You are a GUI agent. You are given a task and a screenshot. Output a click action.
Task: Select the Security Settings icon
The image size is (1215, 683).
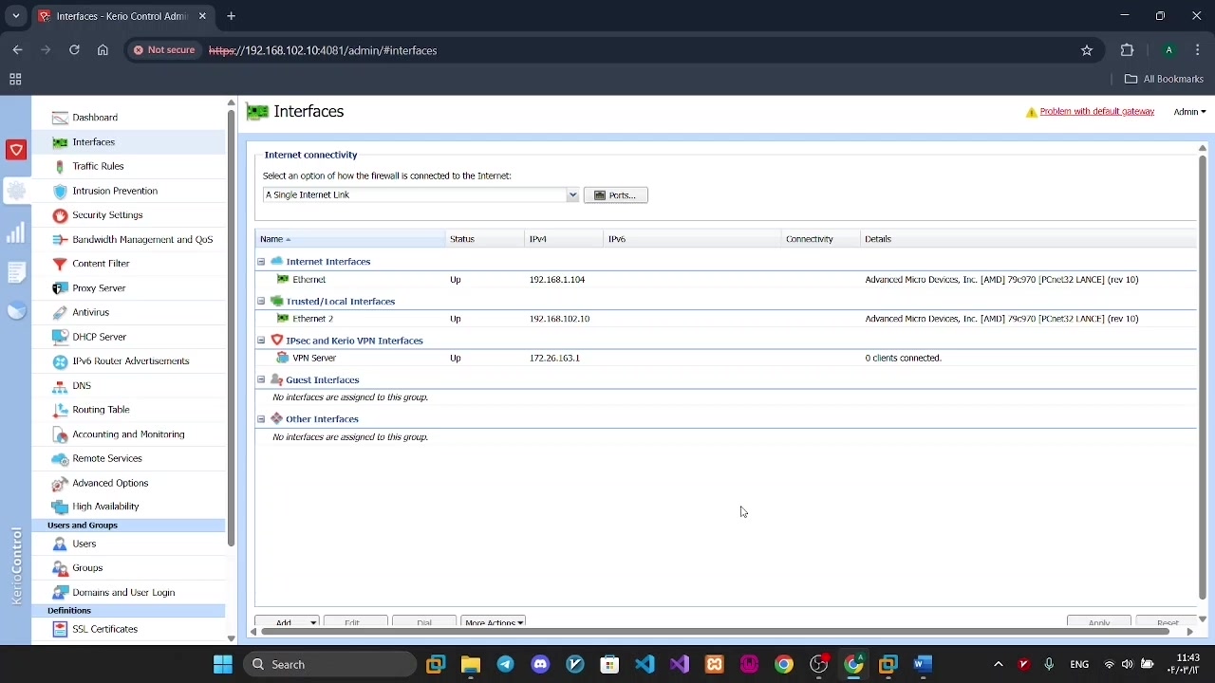(x=60, y=215)
